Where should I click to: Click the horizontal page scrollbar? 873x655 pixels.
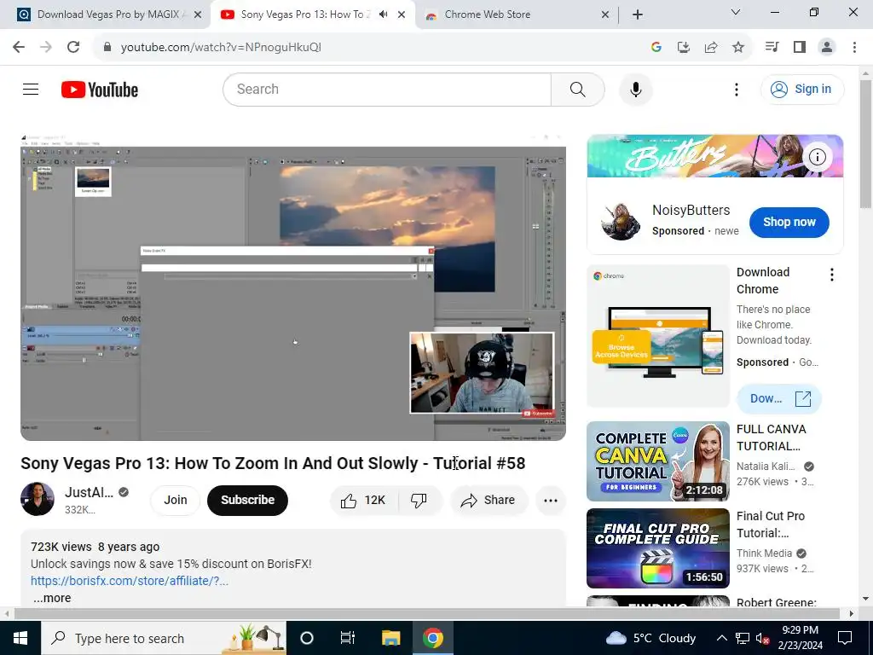coord(426,613)
